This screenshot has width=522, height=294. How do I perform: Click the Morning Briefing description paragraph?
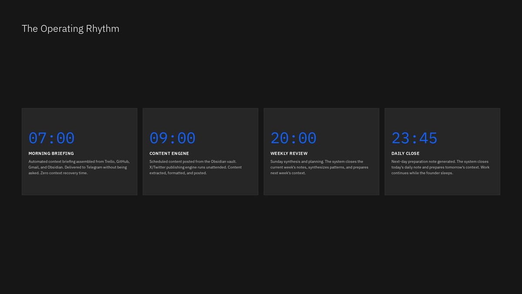click(79, 167)
